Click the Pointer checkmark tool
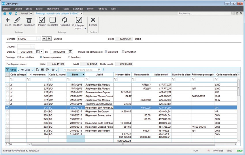 (x=42, y=20)
